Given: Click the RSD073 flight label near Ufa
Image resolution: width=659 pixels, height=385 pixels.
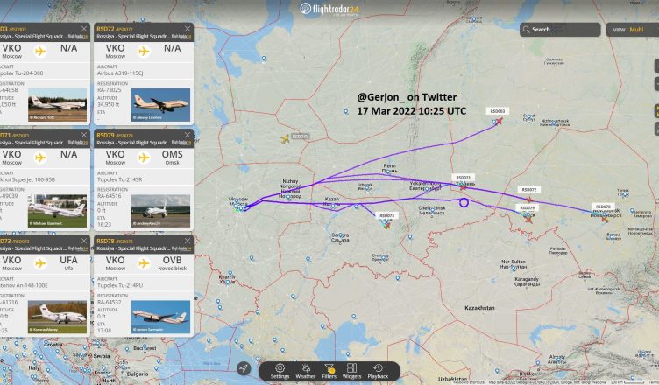Looking at the screenshot, I should tap(386, 215).
